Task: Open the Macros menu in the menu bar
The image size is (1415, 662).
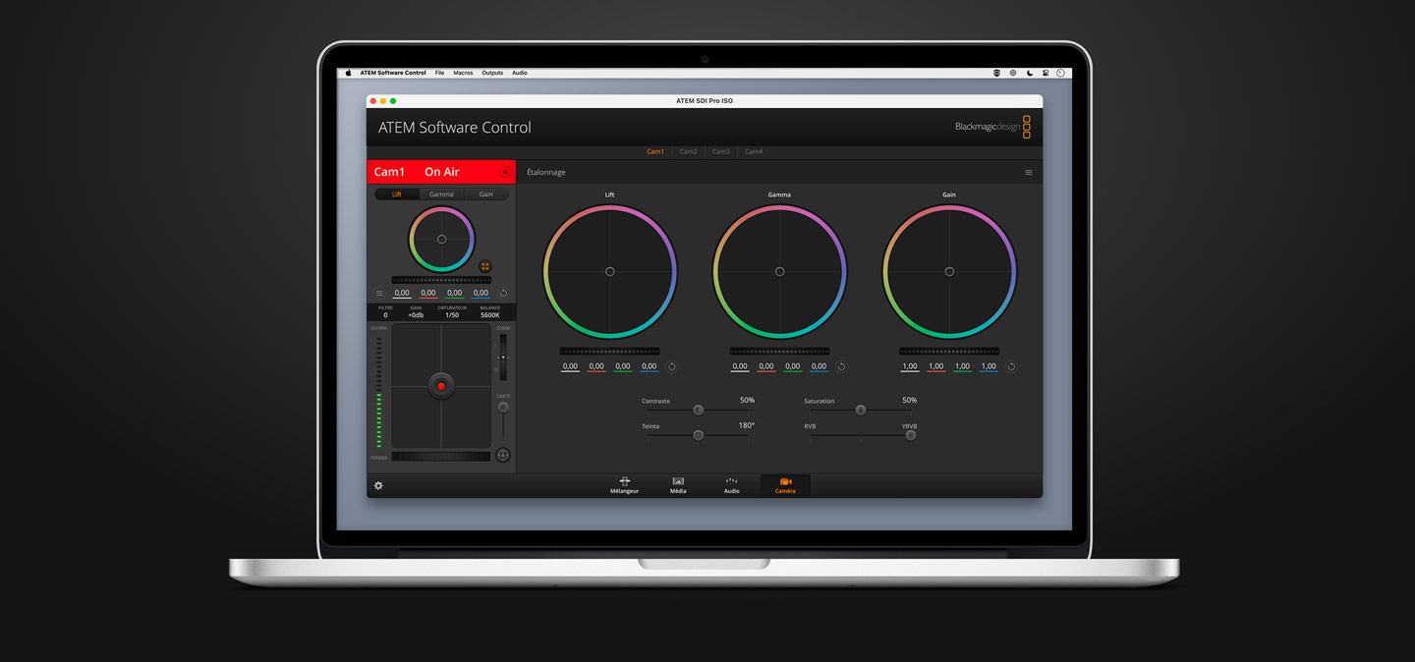Action: click(463, 73)
